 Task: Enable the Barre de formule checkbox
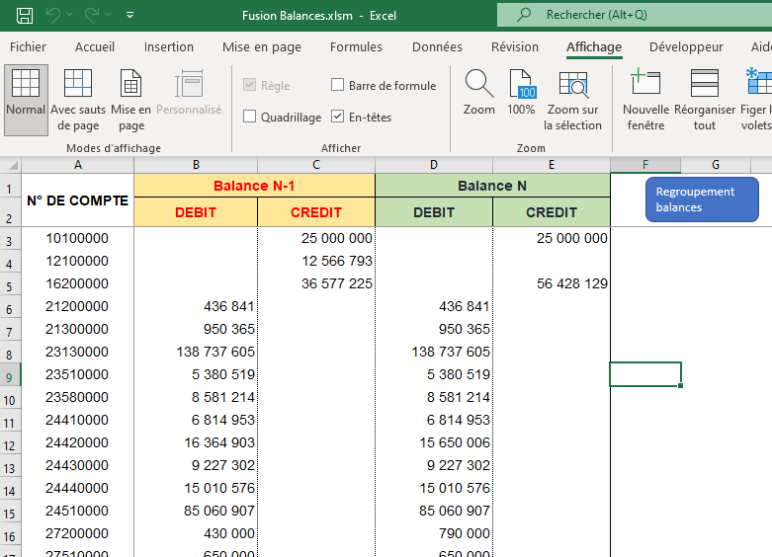(x=337, y=85)
